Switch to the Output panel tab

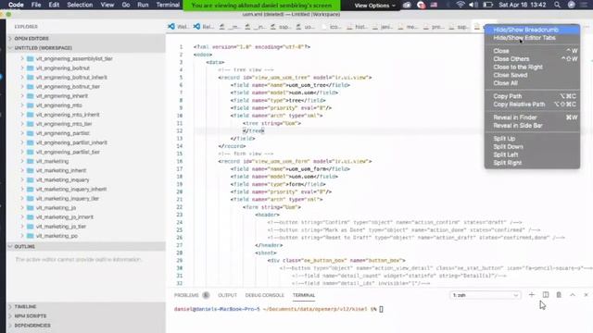(227, 295)
